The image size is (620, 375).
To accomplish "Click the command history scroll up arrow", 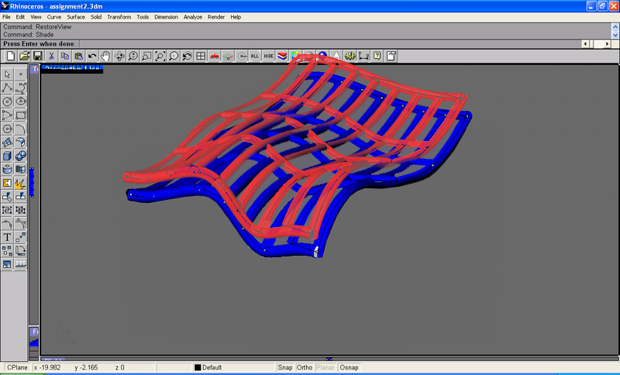I will coord(615,27).
